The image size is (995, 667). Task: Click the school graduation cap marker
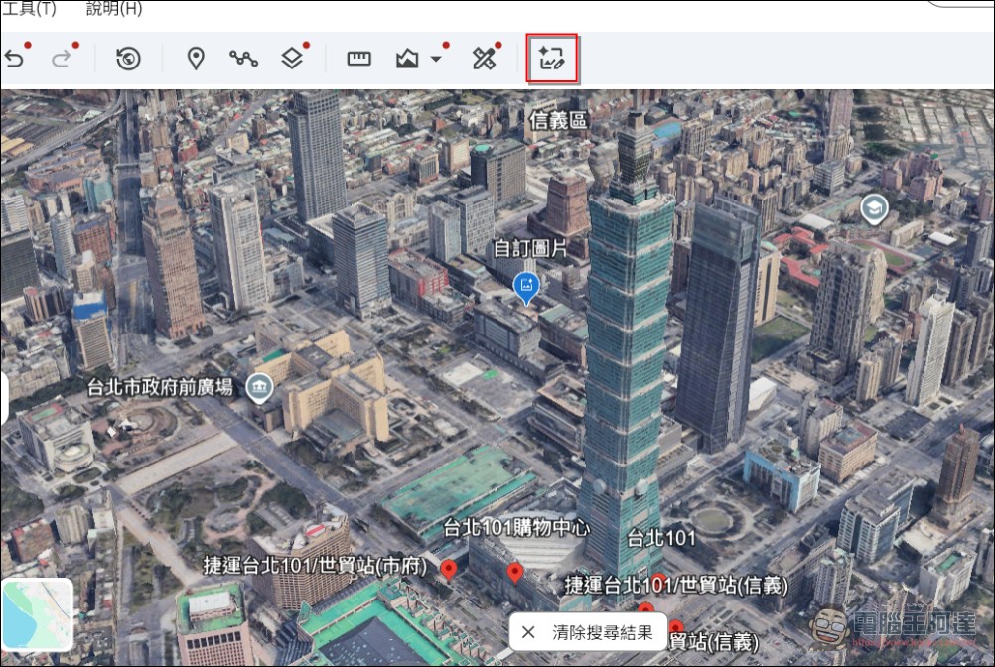point(874,209)
